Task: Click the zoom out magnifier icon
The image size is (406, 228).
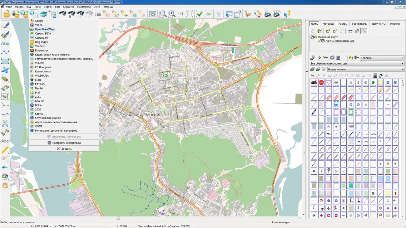Action: click(163, 14)
